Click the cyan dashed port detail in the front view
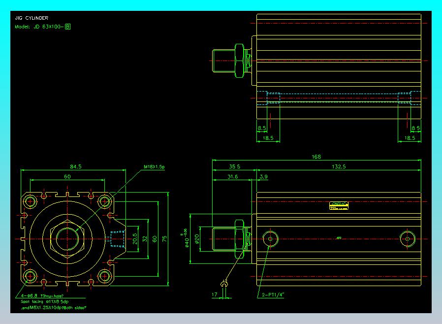This screenshot has height=324, width=442. pos(117,239)
